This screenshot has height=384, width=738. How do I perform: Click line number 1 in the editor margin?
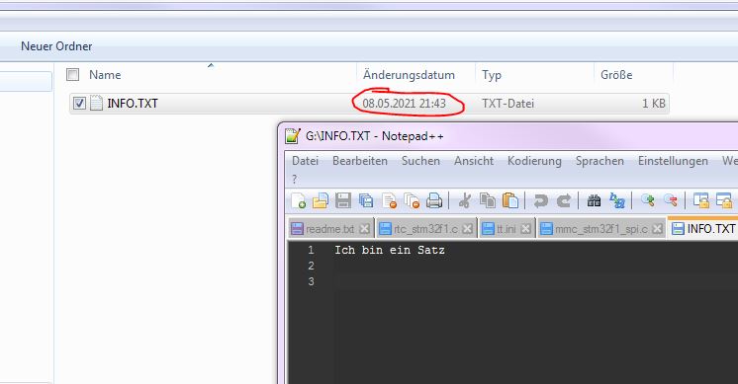coord(311,250)
